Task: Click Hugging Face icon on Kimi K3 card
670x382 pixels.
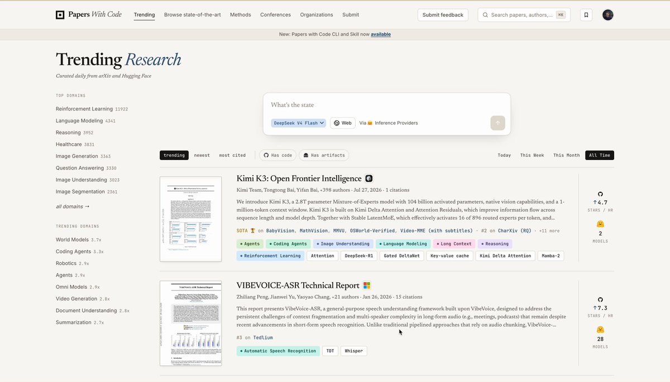Action: pos(600,224)
